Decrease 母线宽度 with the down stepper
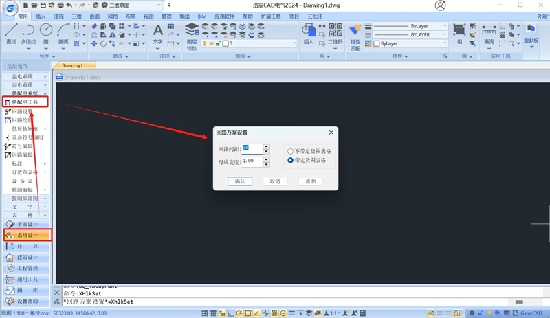Screen dimensions: 550x318 (267, 164)
